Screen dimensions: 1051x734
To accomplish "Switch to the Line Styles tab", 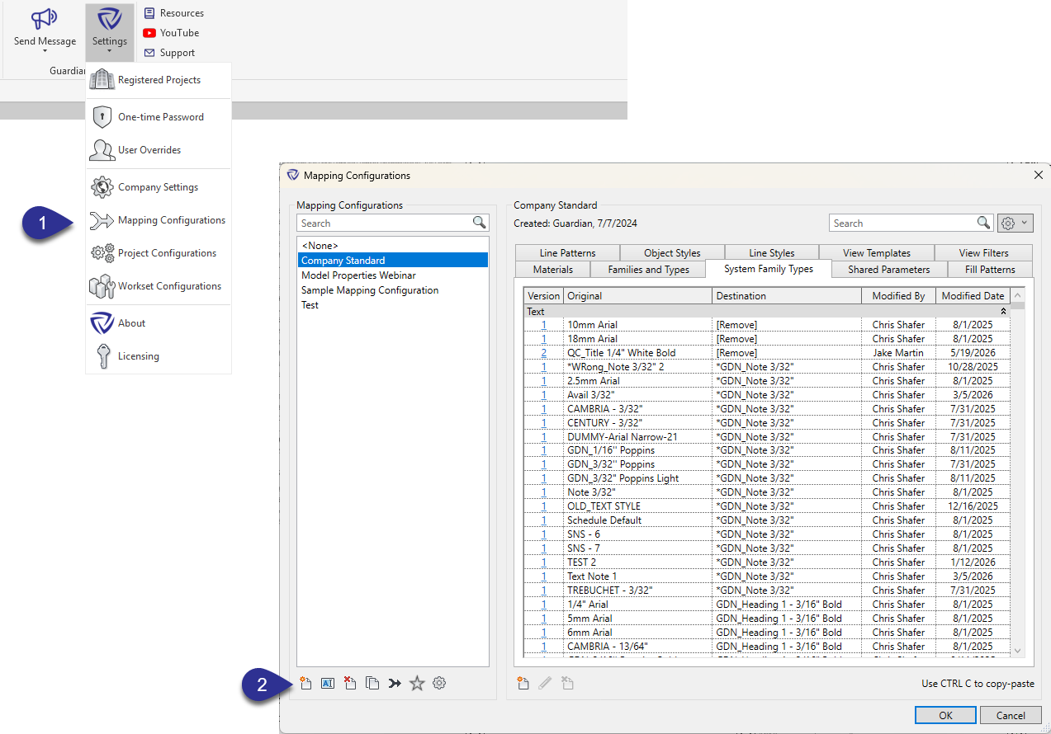I will point(771,253).
